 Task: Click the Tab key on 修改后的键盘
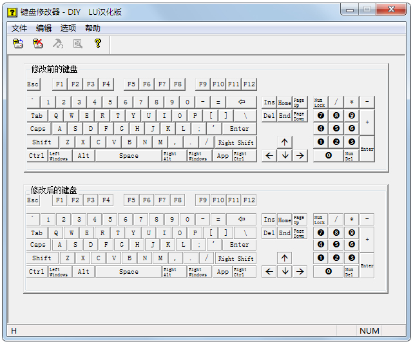37,233
